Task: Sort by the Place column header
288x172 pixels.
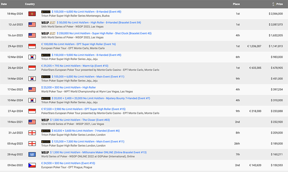Action: [236, 4]
